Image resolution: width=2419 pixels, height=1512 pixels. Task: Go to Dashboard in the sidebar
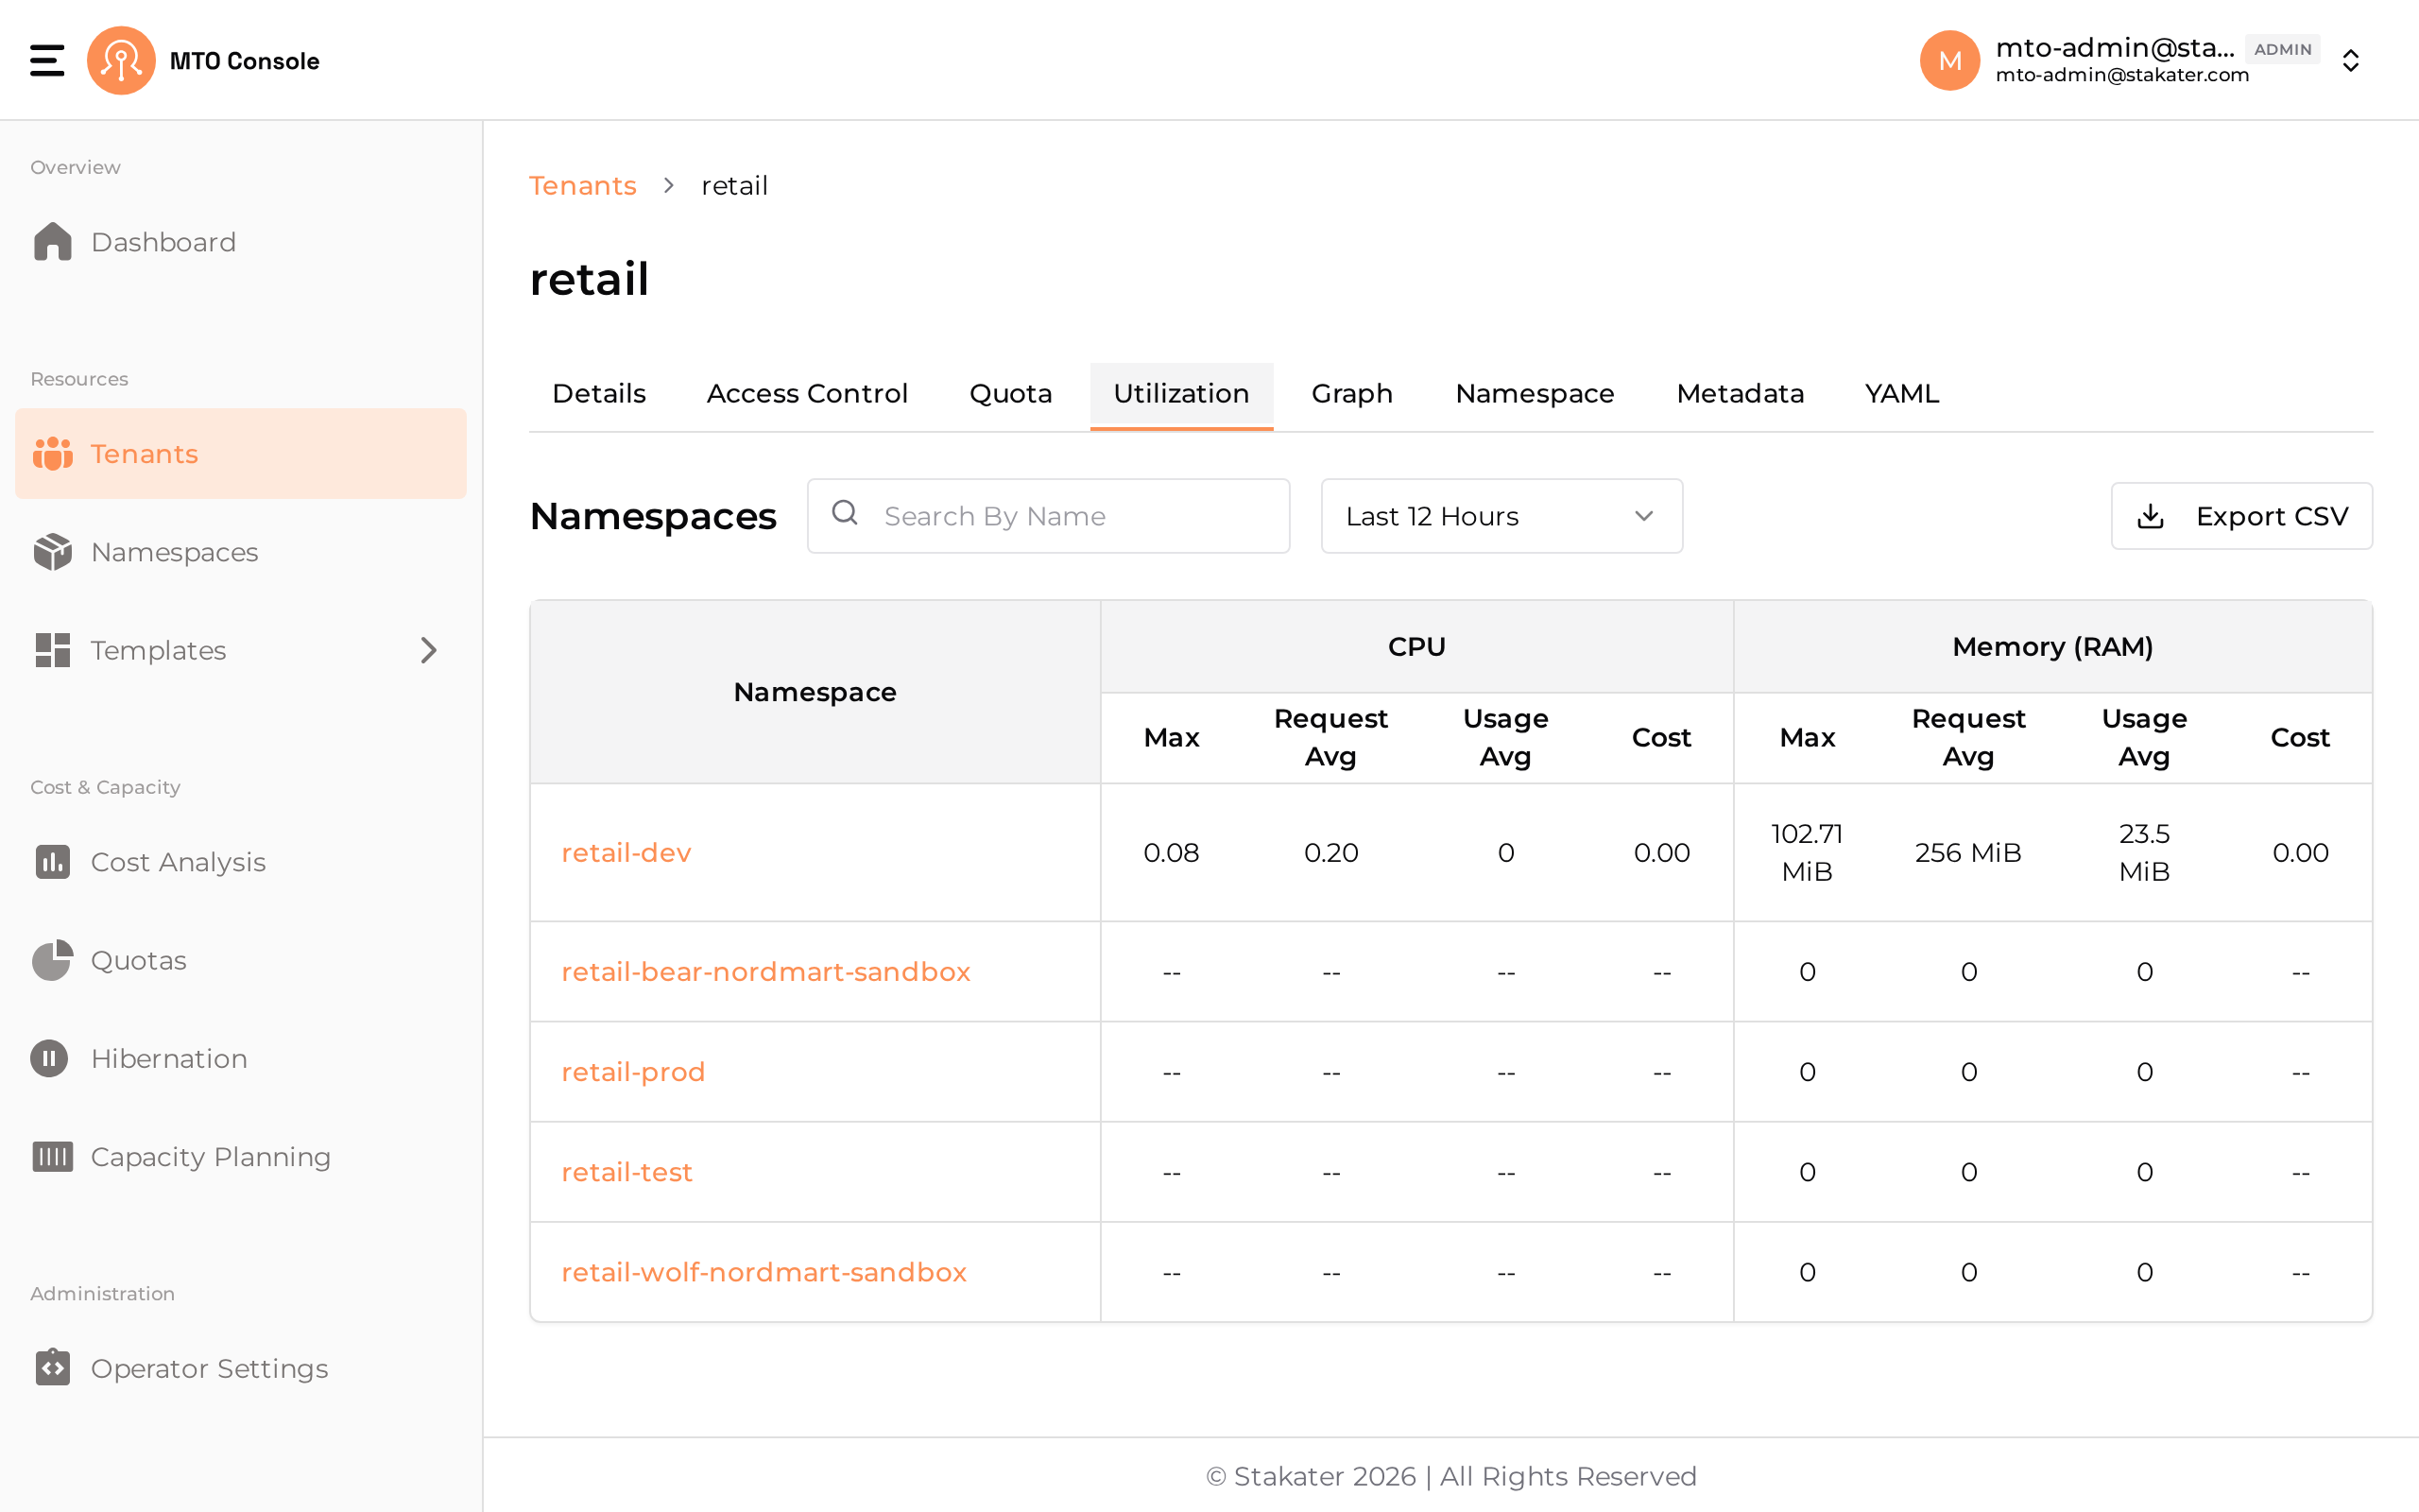(241, 242)
